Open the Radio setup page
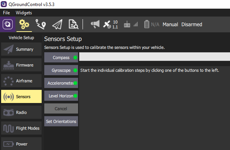This screenshot has width=230, height=150. (x=21, y=112)
